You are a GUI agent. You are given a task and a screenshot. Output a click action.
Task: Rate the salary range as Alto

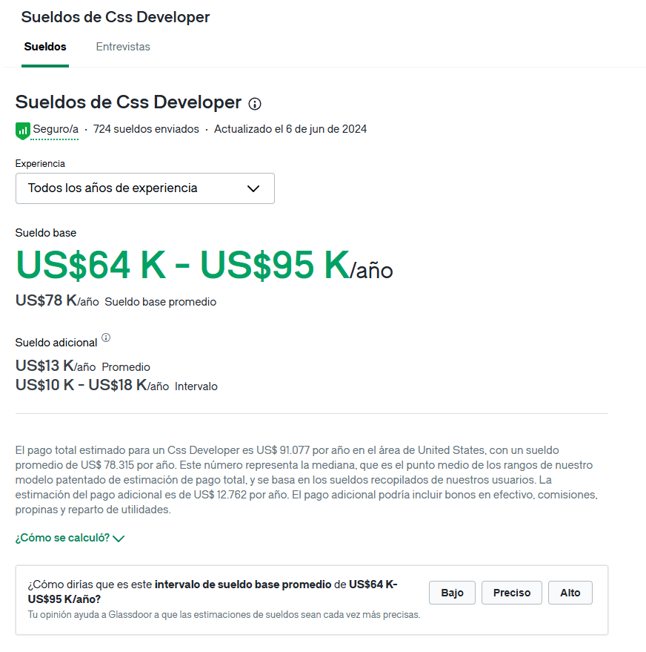coord(570,593)
